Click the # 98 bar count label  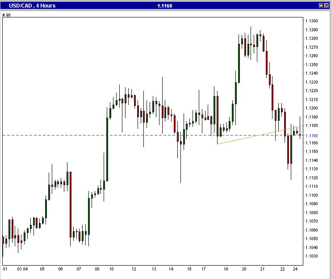pyautogui.click(x=6, y=15)
